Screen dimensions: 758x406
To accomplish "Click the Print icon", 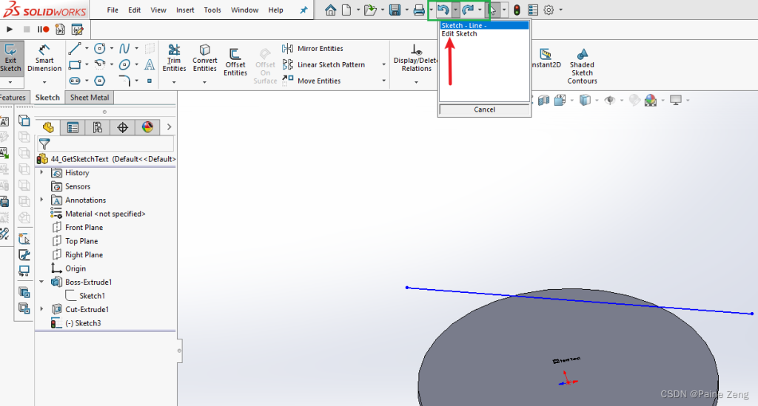I will point(419,10).
